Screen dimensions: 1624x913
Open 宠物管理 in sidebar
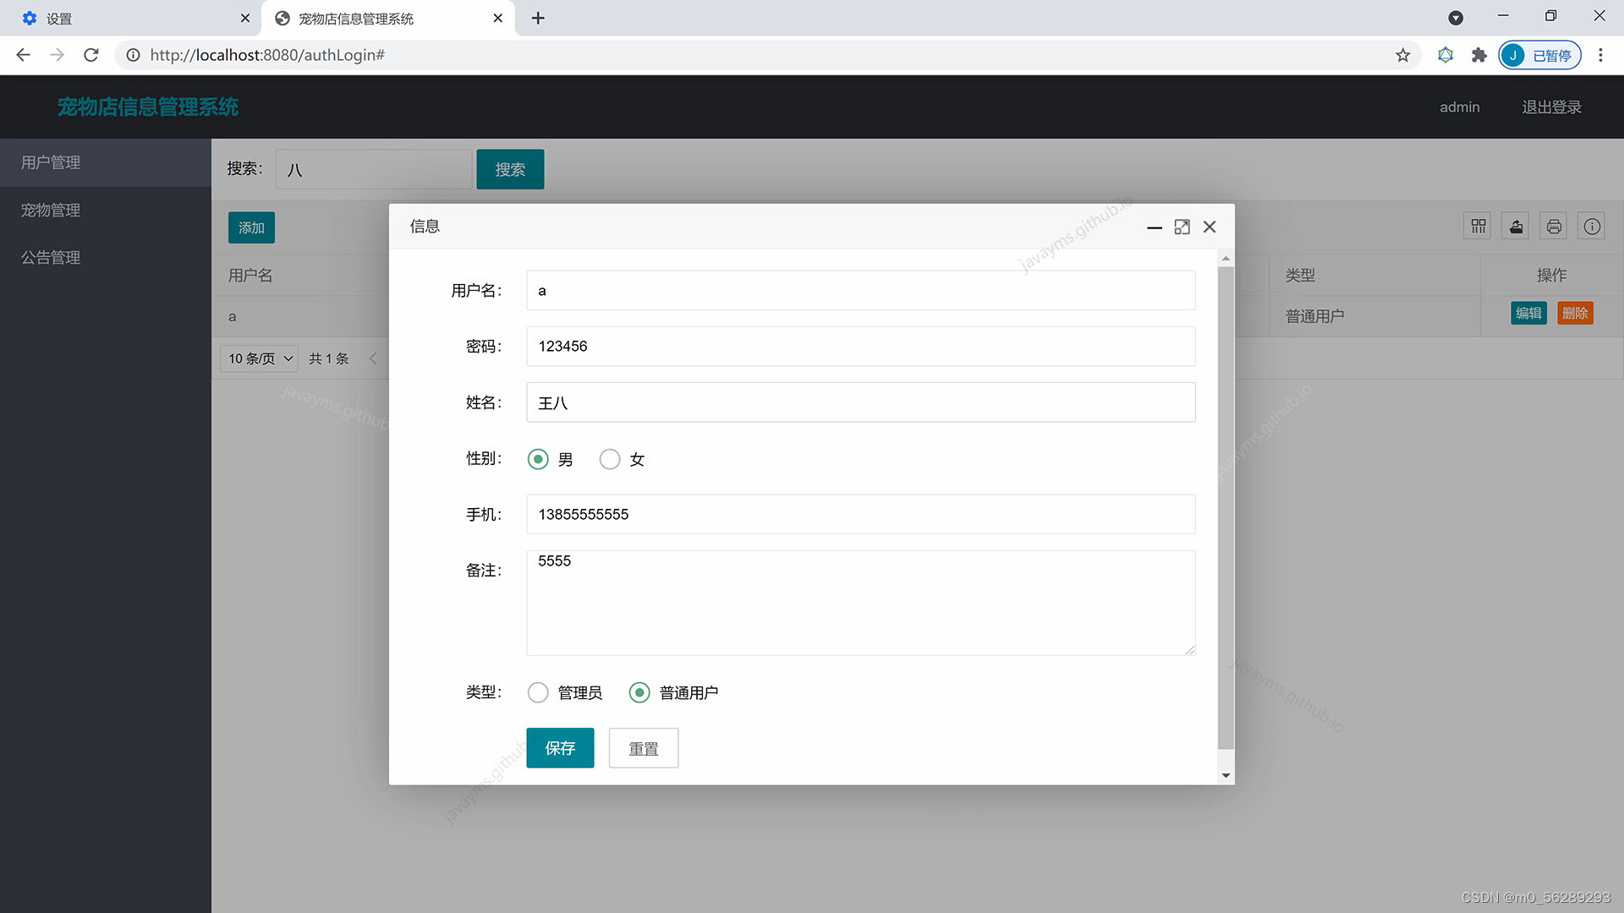pyautogui.click(x=51, y=210)
